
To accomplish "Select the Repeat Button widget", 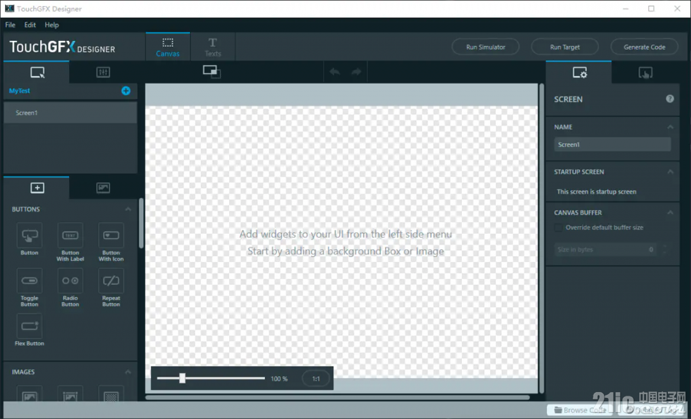I will coord(111,281).
